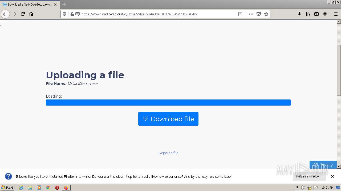The image size is (341, 191).
Task: Click the page scrollbar down arrow
Action: click(x=339, y=166)
